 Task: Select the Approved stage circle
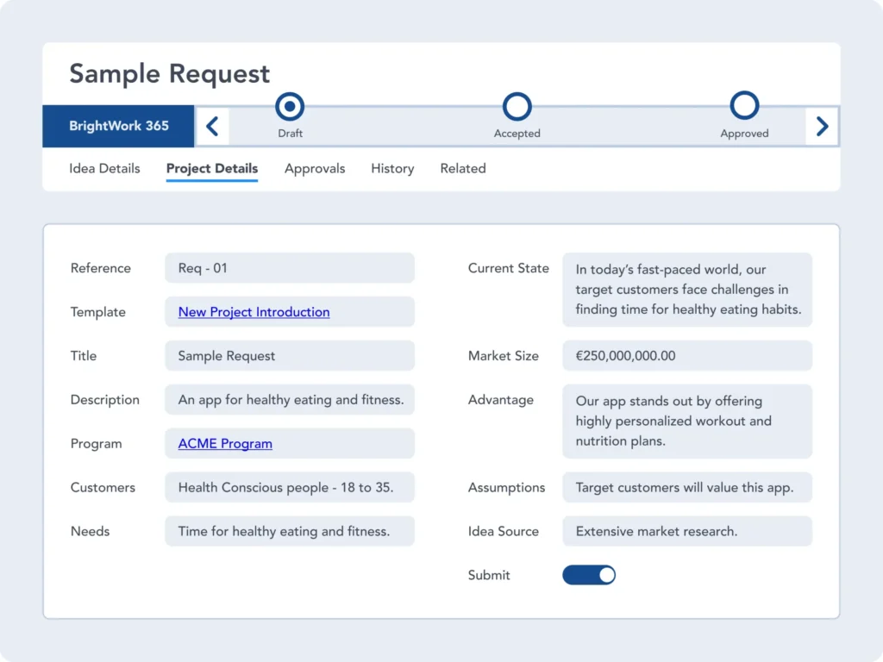(744, 106)
